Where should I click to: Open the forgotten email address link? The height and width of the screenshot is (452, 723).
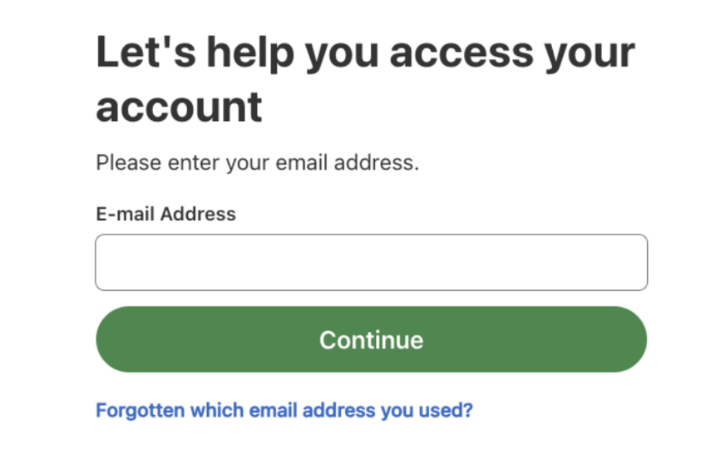pos(284,410)
